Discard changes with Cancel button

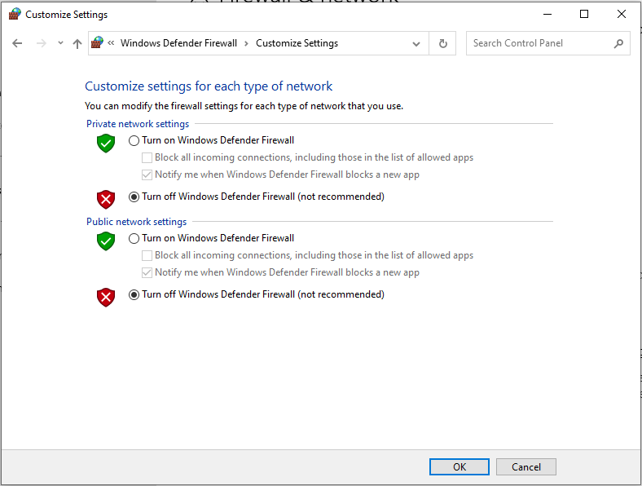point(526,466)
